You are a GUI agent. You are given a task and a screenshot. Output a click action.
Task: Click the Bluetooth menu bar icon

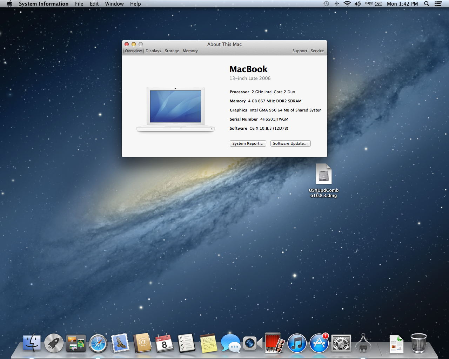pyautogui.click(x=337, y=4)
